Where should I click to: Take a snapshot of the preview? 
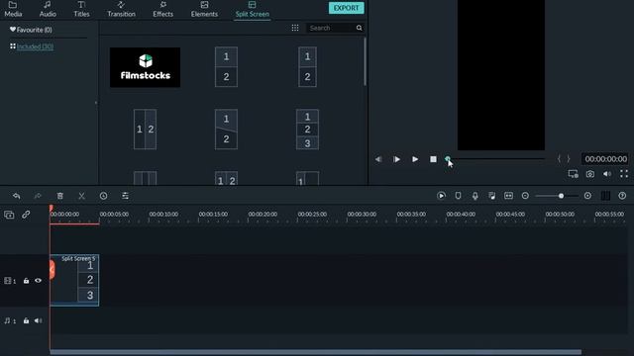(590, 174)
